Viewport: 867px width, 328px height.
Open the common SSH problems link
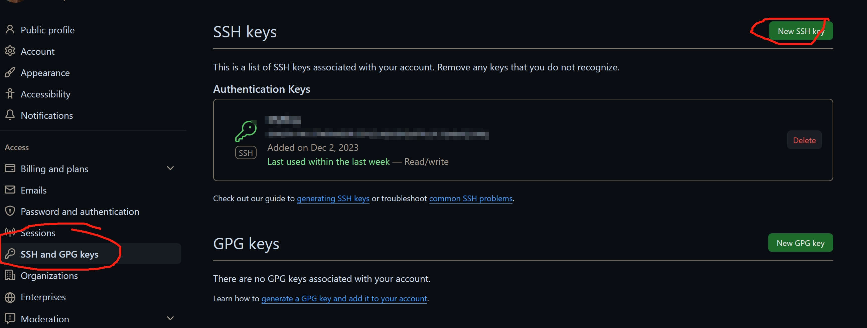470,199
